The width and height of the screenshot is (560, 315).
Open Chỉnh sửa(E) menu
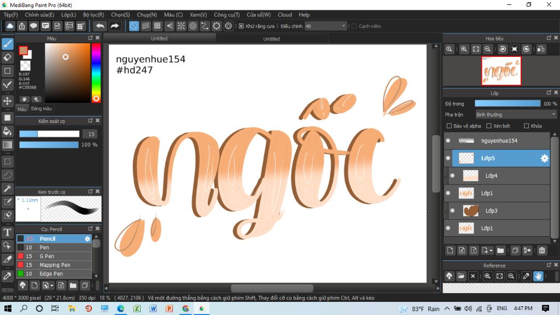[39, 15]
